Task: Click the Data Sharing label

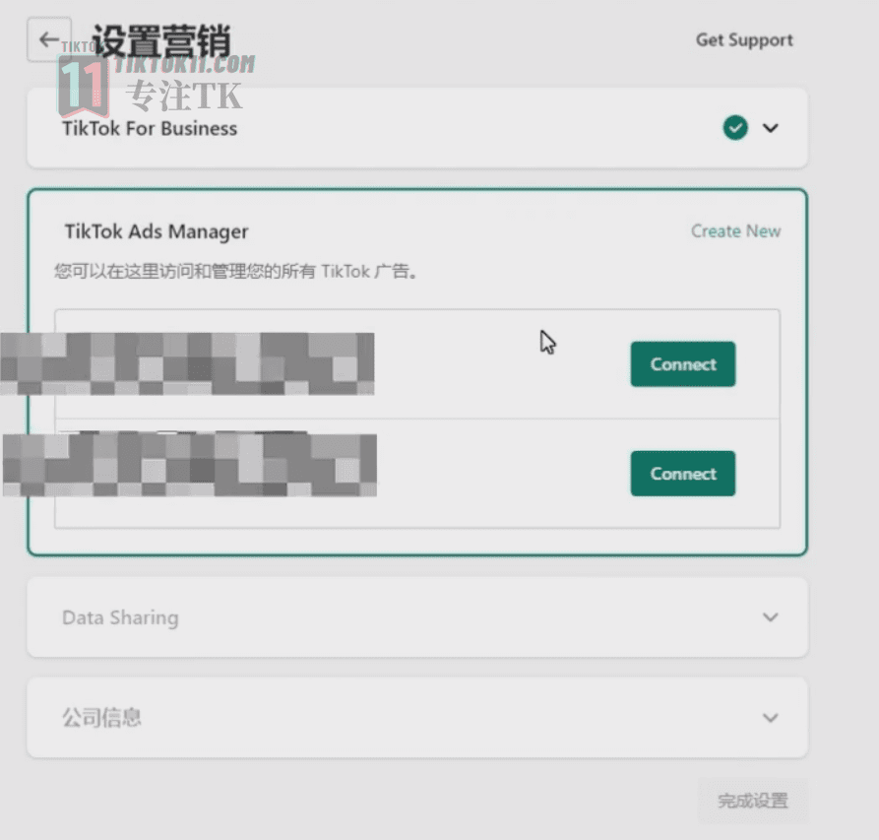Action: pos(120,617)
